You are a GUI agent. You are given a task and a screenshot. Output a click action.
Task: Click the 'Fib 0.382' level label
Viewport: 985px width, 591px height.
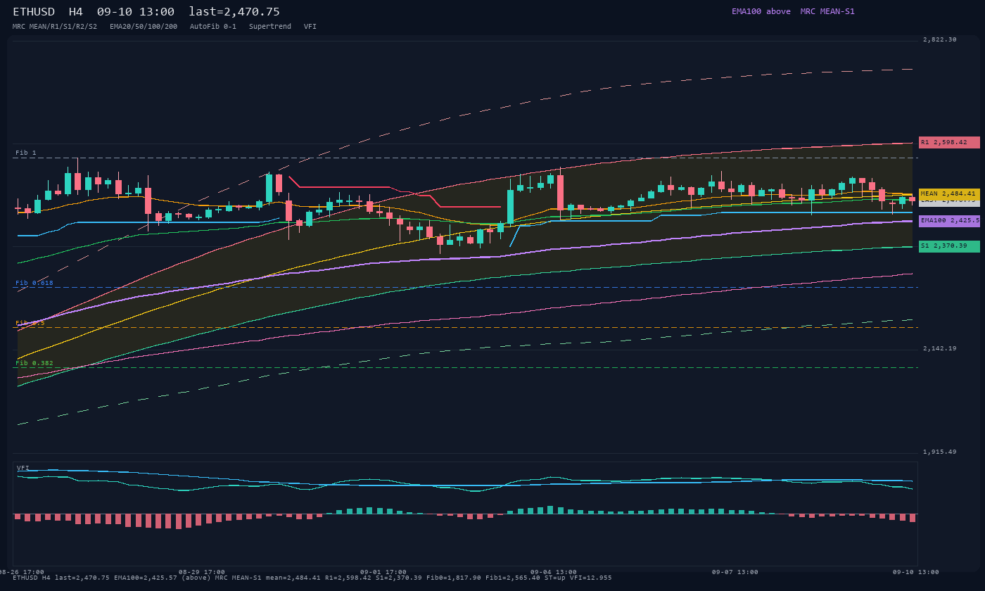(34, 364)
